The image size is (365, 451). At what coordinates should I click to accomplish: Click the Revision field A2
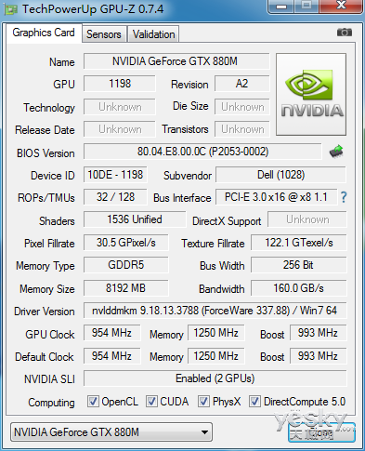pyautogui.click(x=242, y=84)
